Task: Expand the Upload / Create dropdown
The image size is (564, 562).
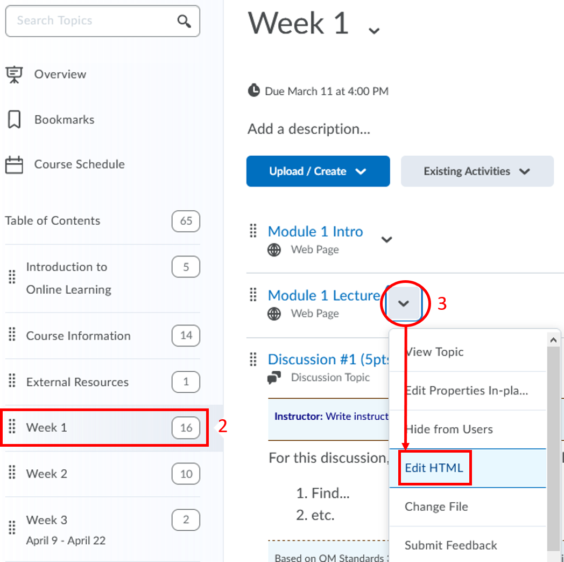Action: coord(318,171)
